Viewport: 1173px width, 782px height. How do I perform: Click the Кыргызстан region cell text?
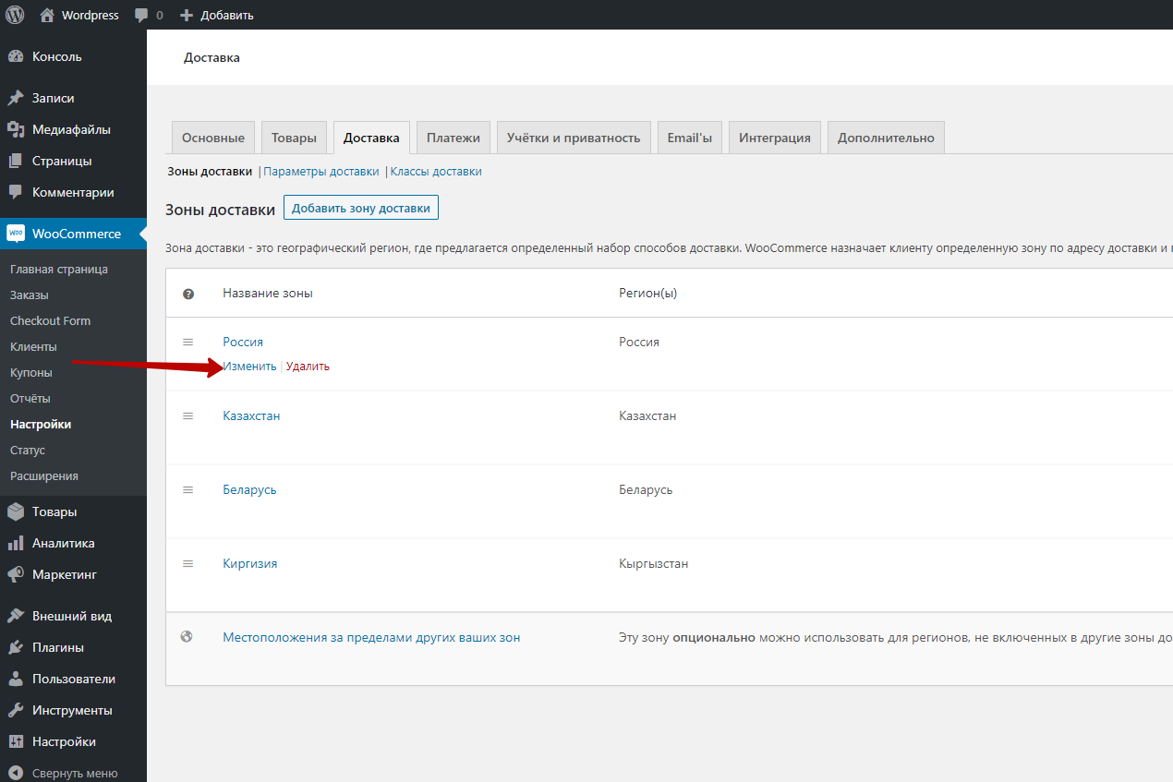tap(653, 563)
